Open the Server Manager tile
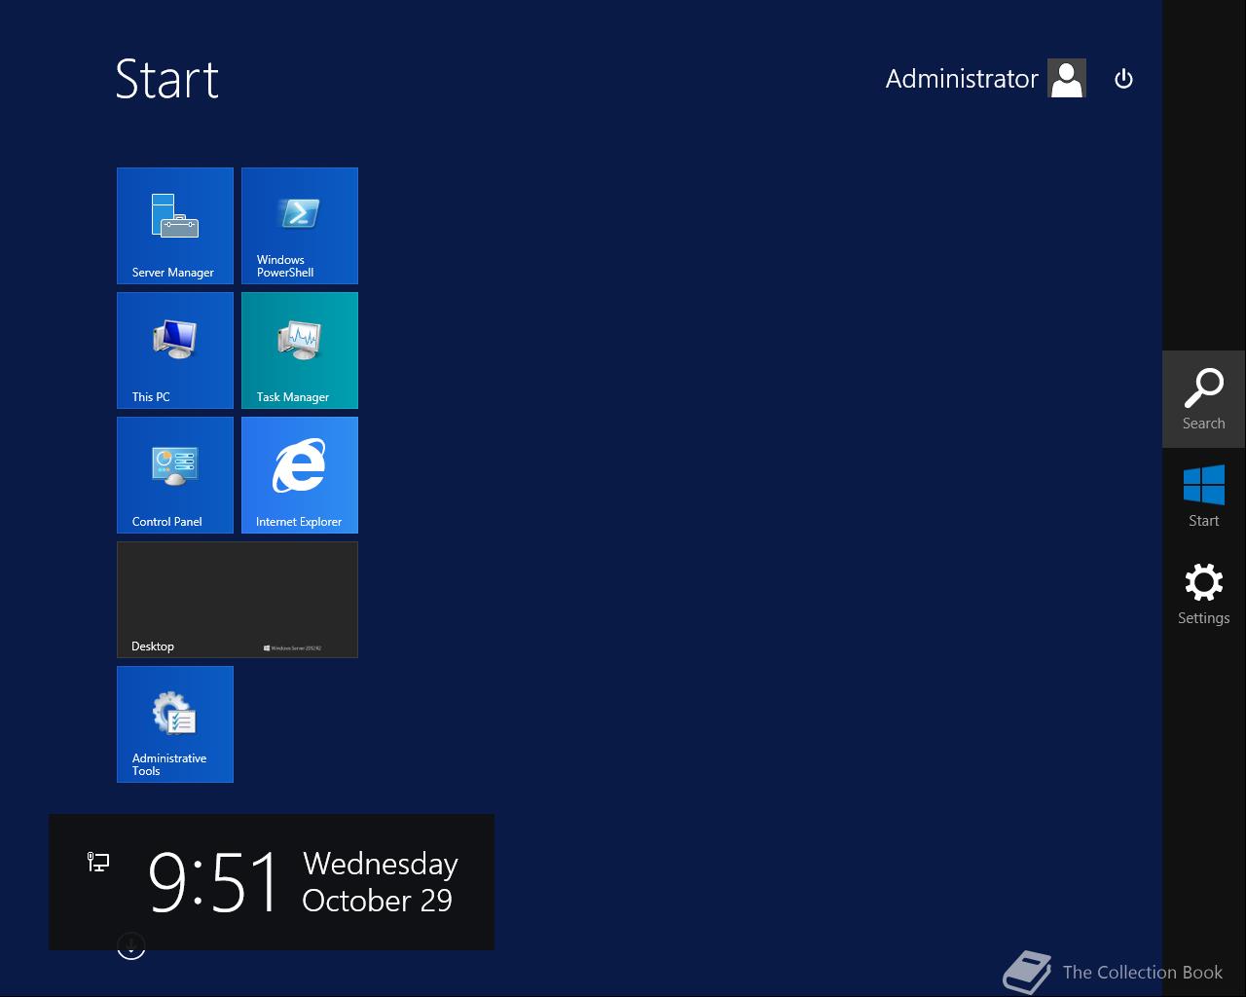 (x=175, y=226)
